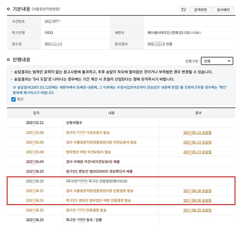Open 05.13 송달됨 result for 청구인 의견요청서 row

point(197,133)
